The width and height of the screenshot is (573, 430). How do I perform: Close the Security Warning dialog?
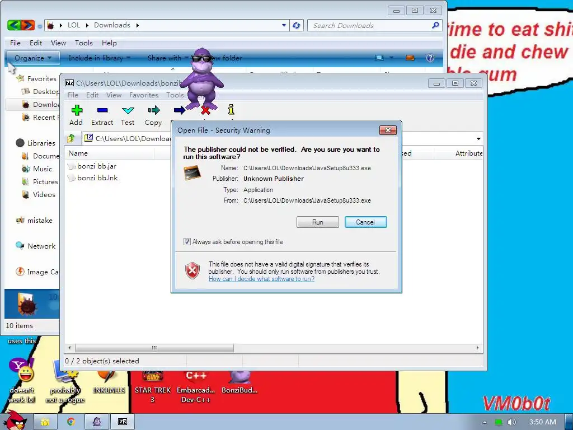tap(388, 130)
